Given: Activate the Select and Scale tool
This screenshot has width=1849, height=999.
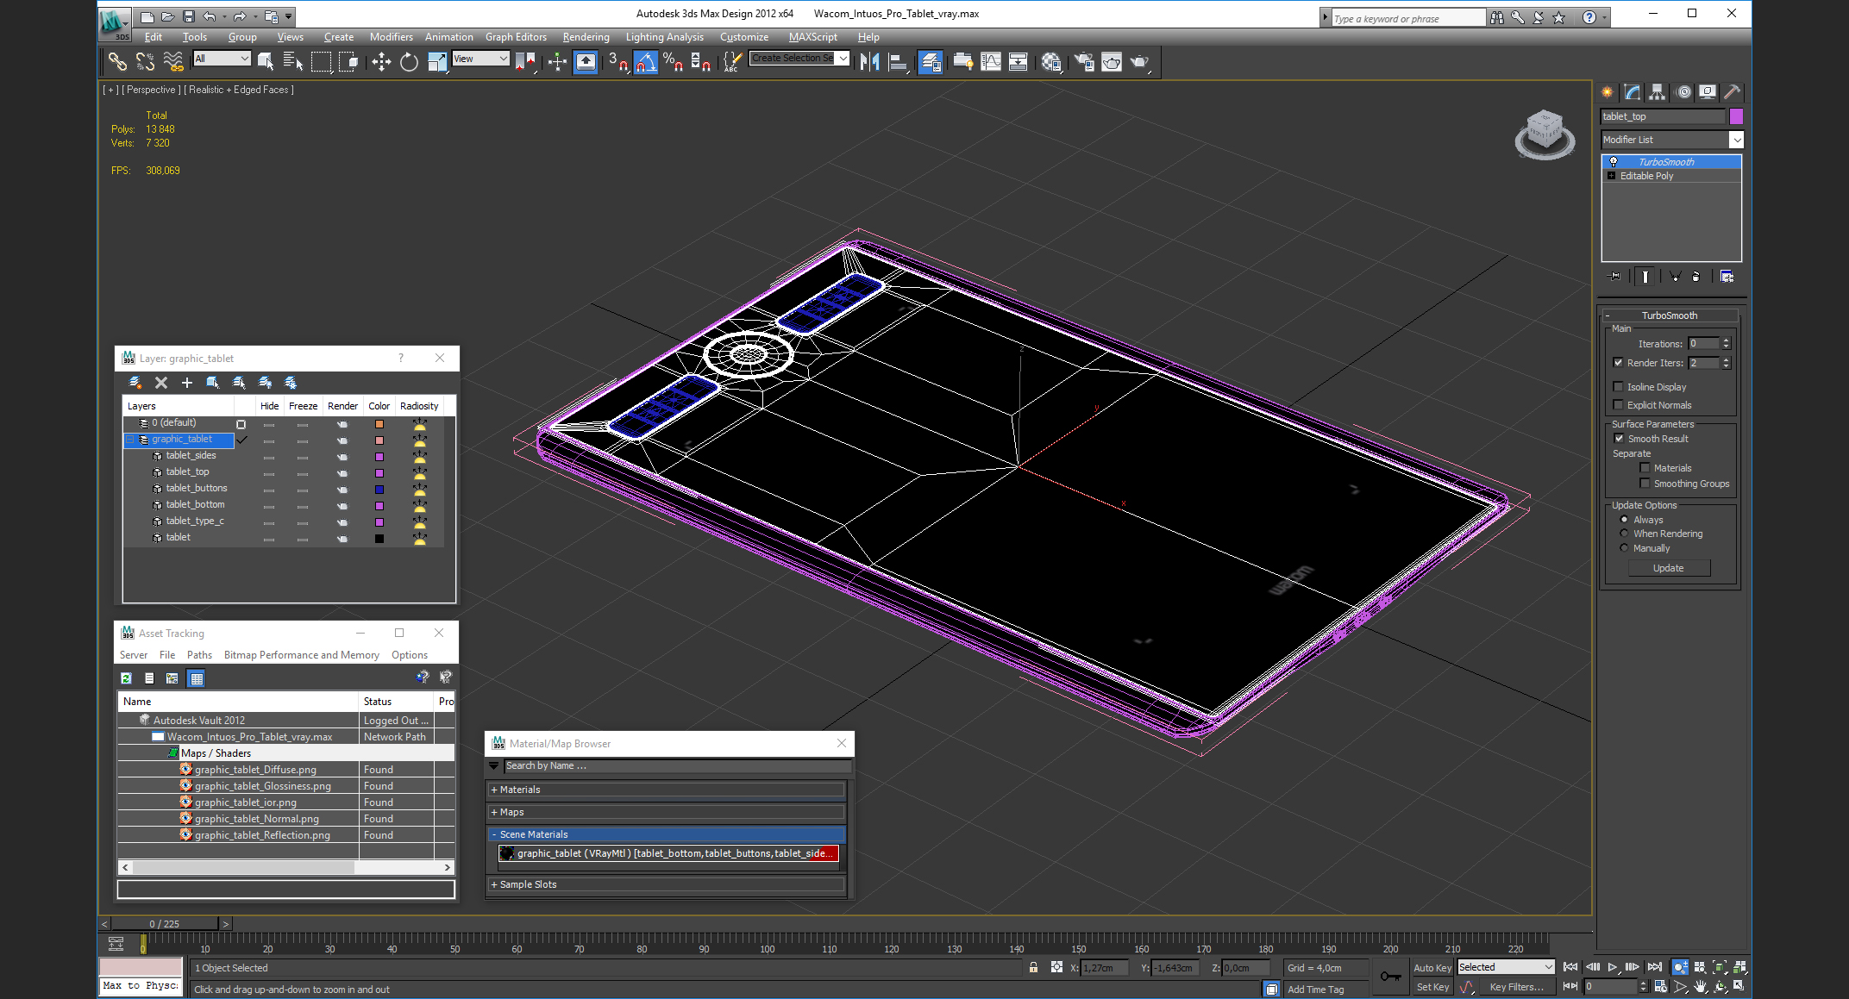Looking at the screenshot, I should [437, 61].
